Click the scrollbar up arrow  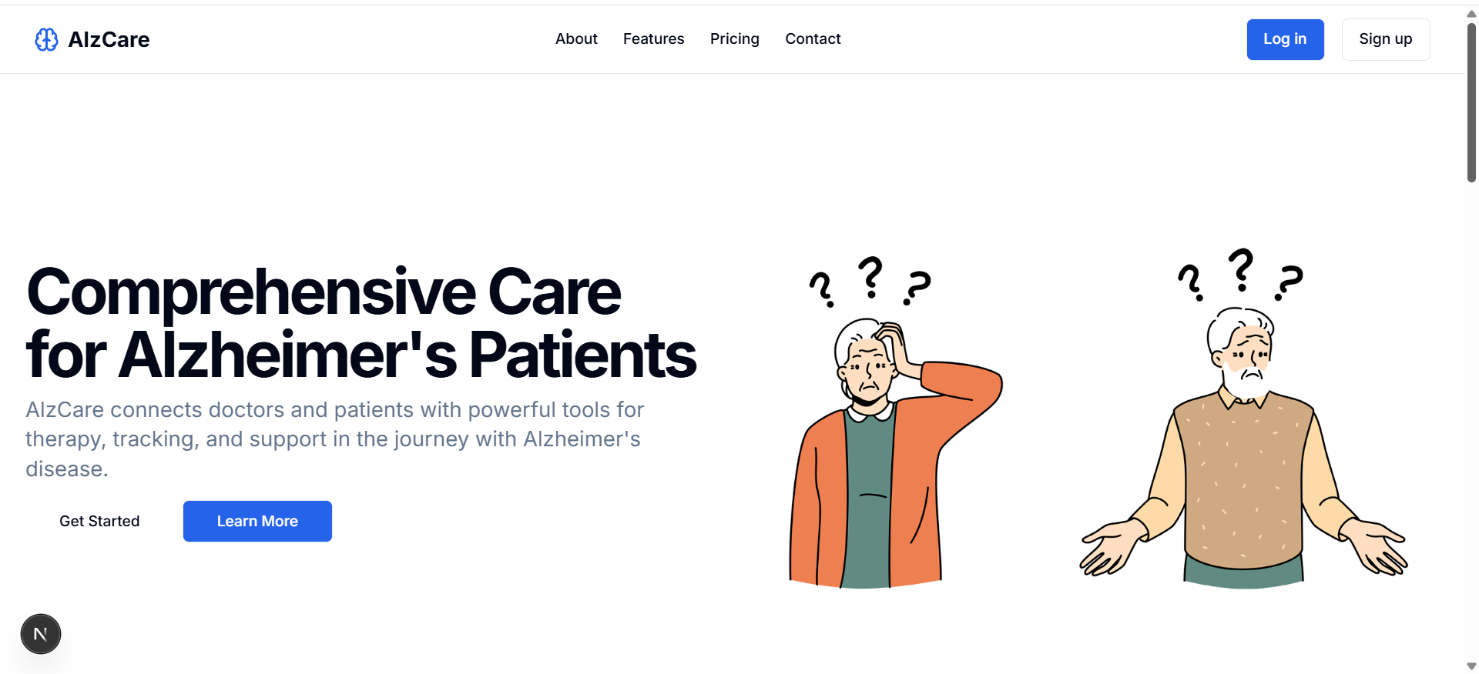coord(1470,12)
